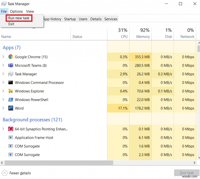200x179 pixels.
Task: Switch to the Startup tab
Action: click(x=70, y=19)
